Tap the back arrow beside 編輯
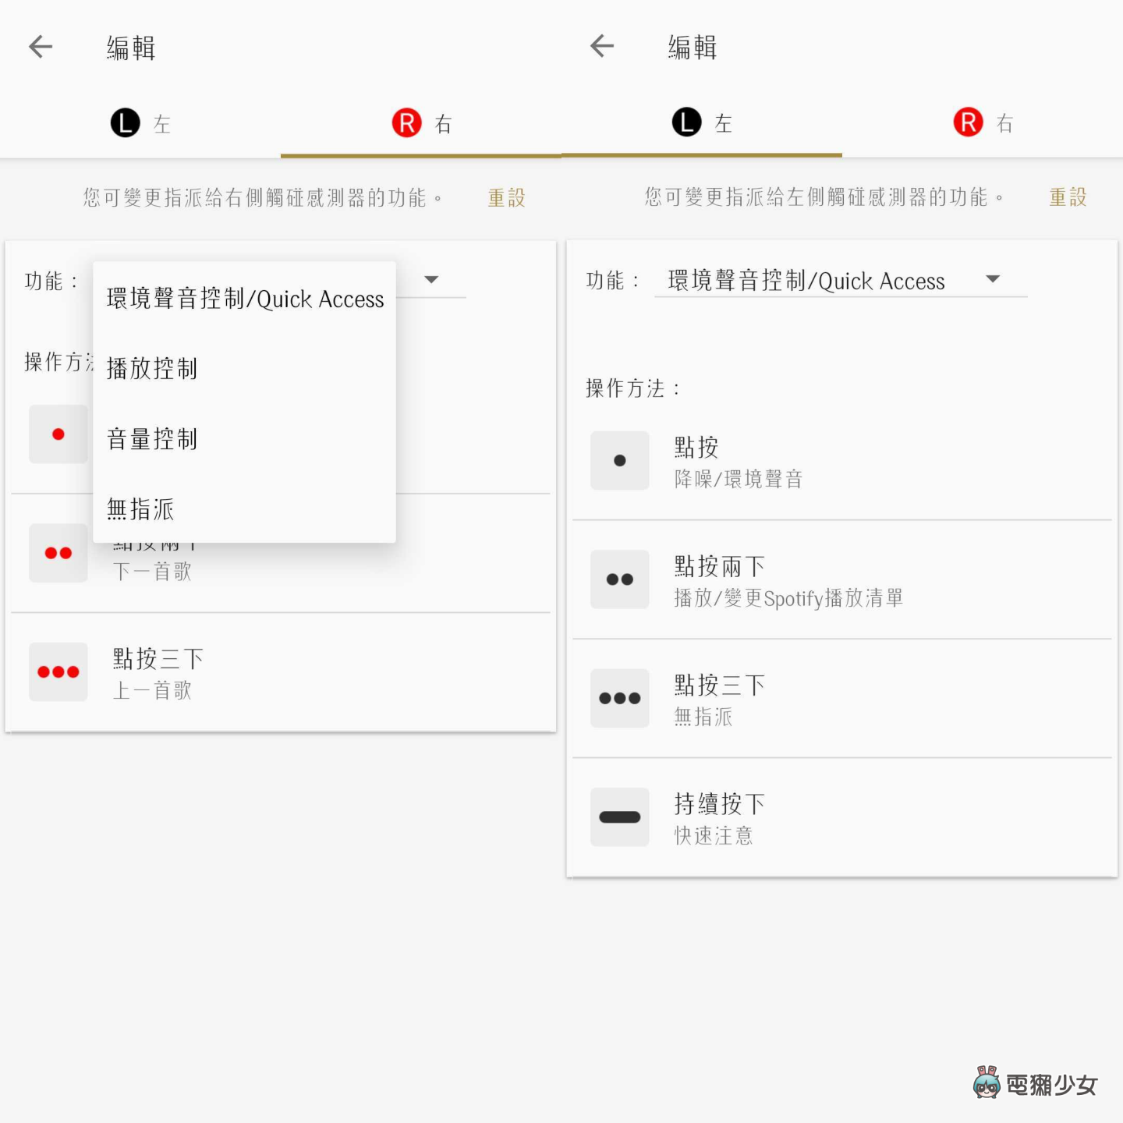 pos(41,47)
